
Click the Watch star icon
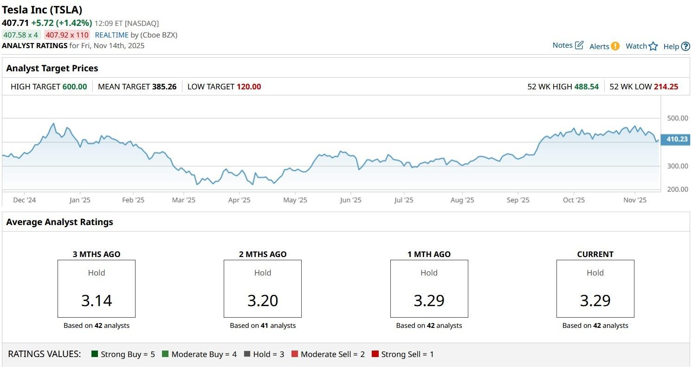click(653, 46)
